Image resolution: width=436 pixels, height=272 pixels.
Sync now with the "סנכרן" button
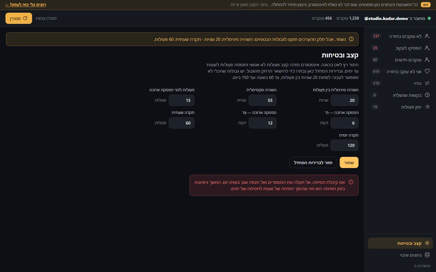click(x=19, y=18)
